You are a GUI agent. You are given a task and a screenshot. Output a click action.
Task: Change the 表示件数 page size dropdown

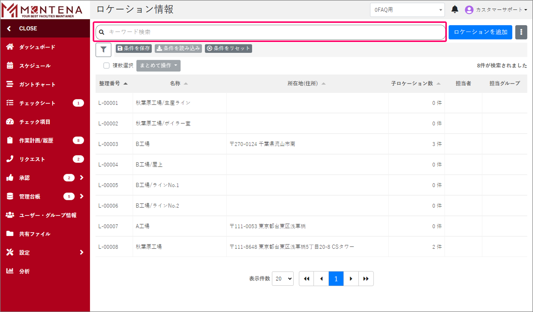[283, 279]
